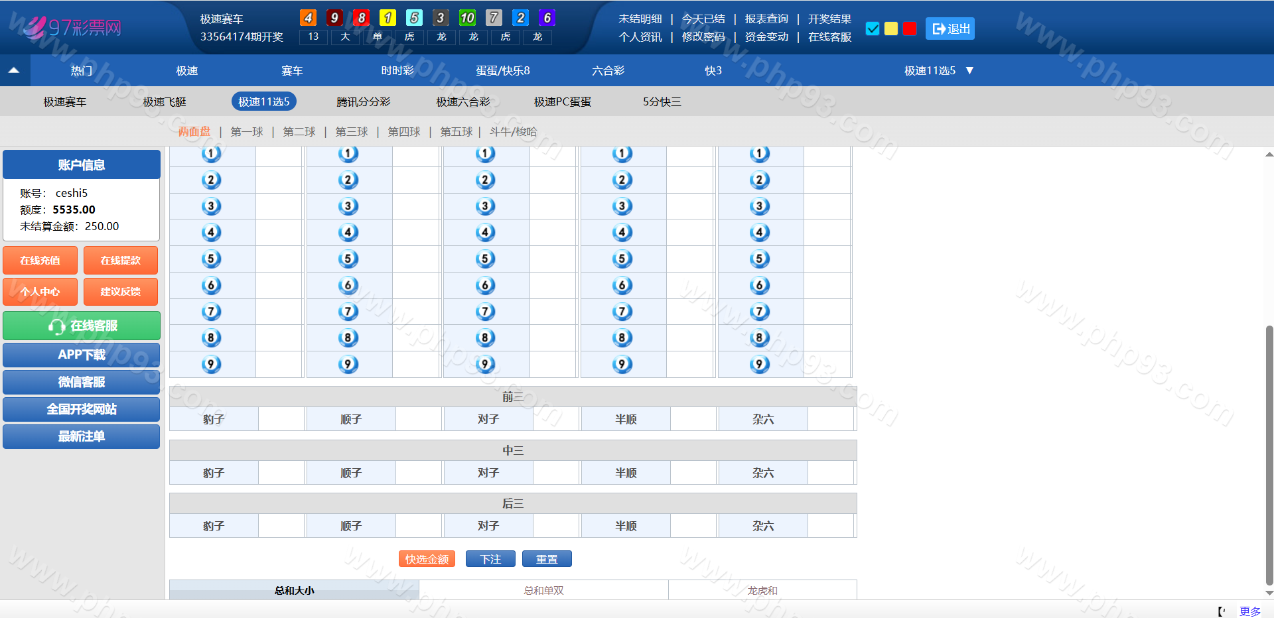Select the blue theme color with checkmark
The width and height of the screenshot is (1274, 618).
[873, 29]
